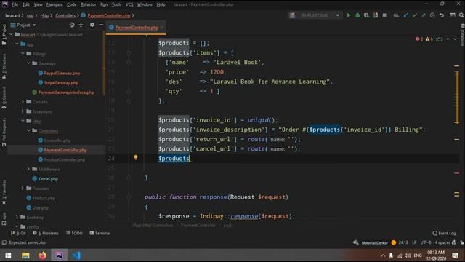Show Git history clock icon
Image resolution: width=465 pixels, height=262 pixels.
pos(432,15)
